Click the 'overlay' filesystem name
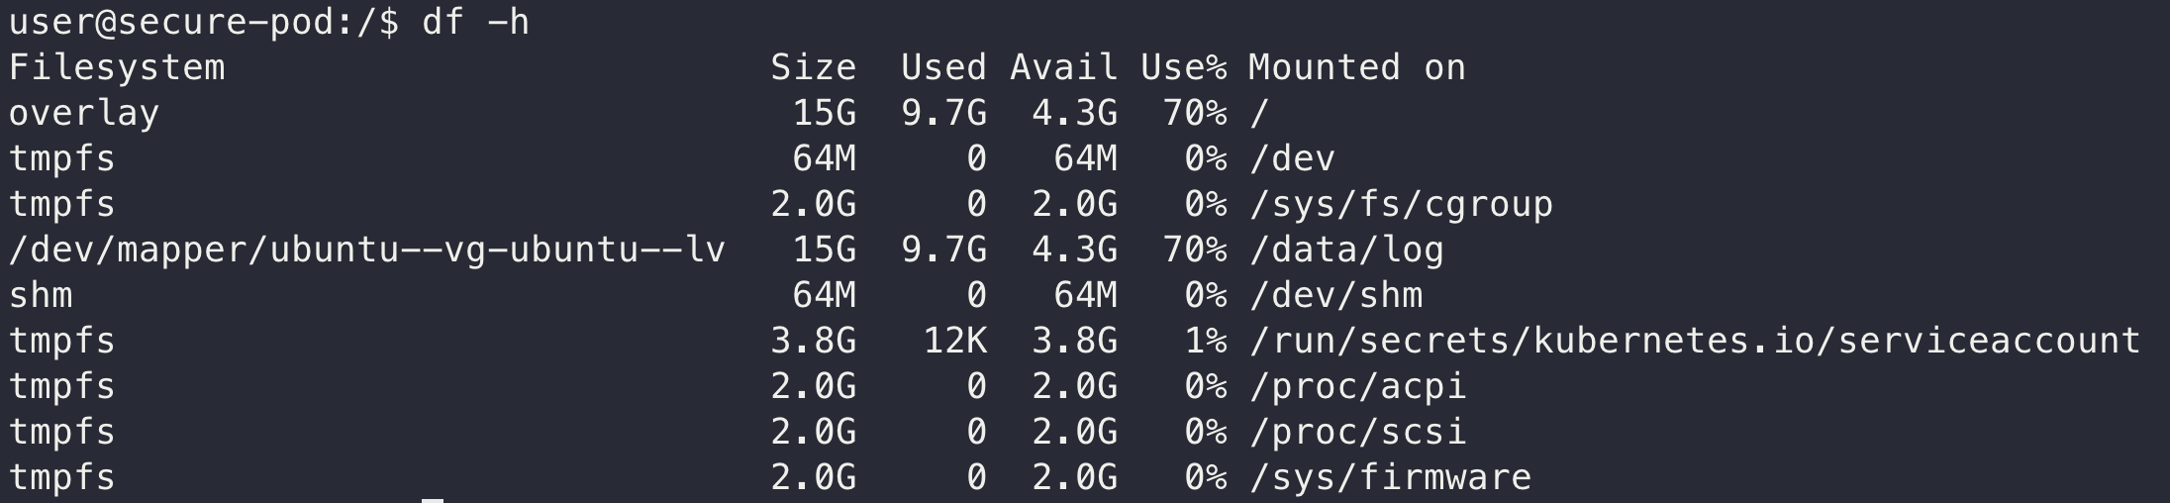This screenshot has width=2170, height=503. point(84,114)
